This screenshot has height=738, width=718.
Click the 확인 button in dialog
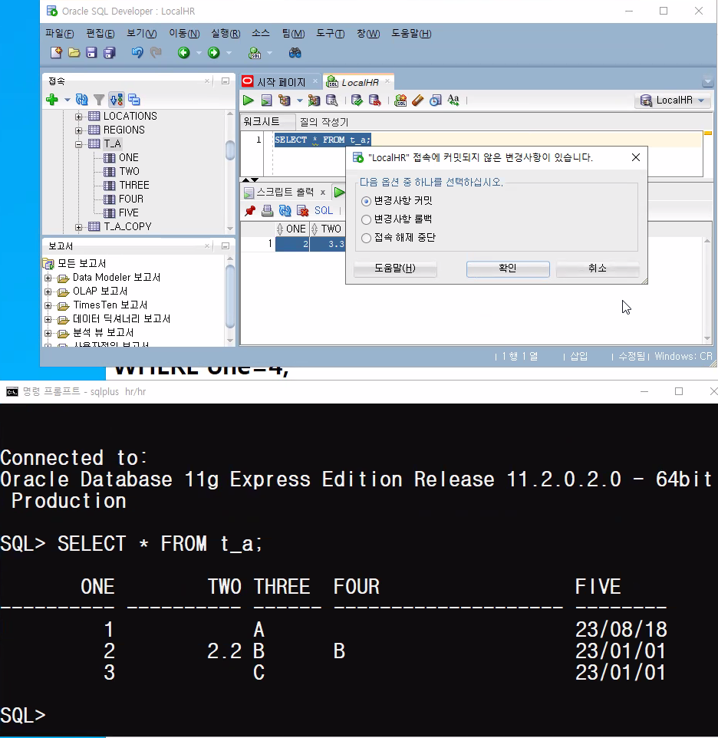[508, 269]
